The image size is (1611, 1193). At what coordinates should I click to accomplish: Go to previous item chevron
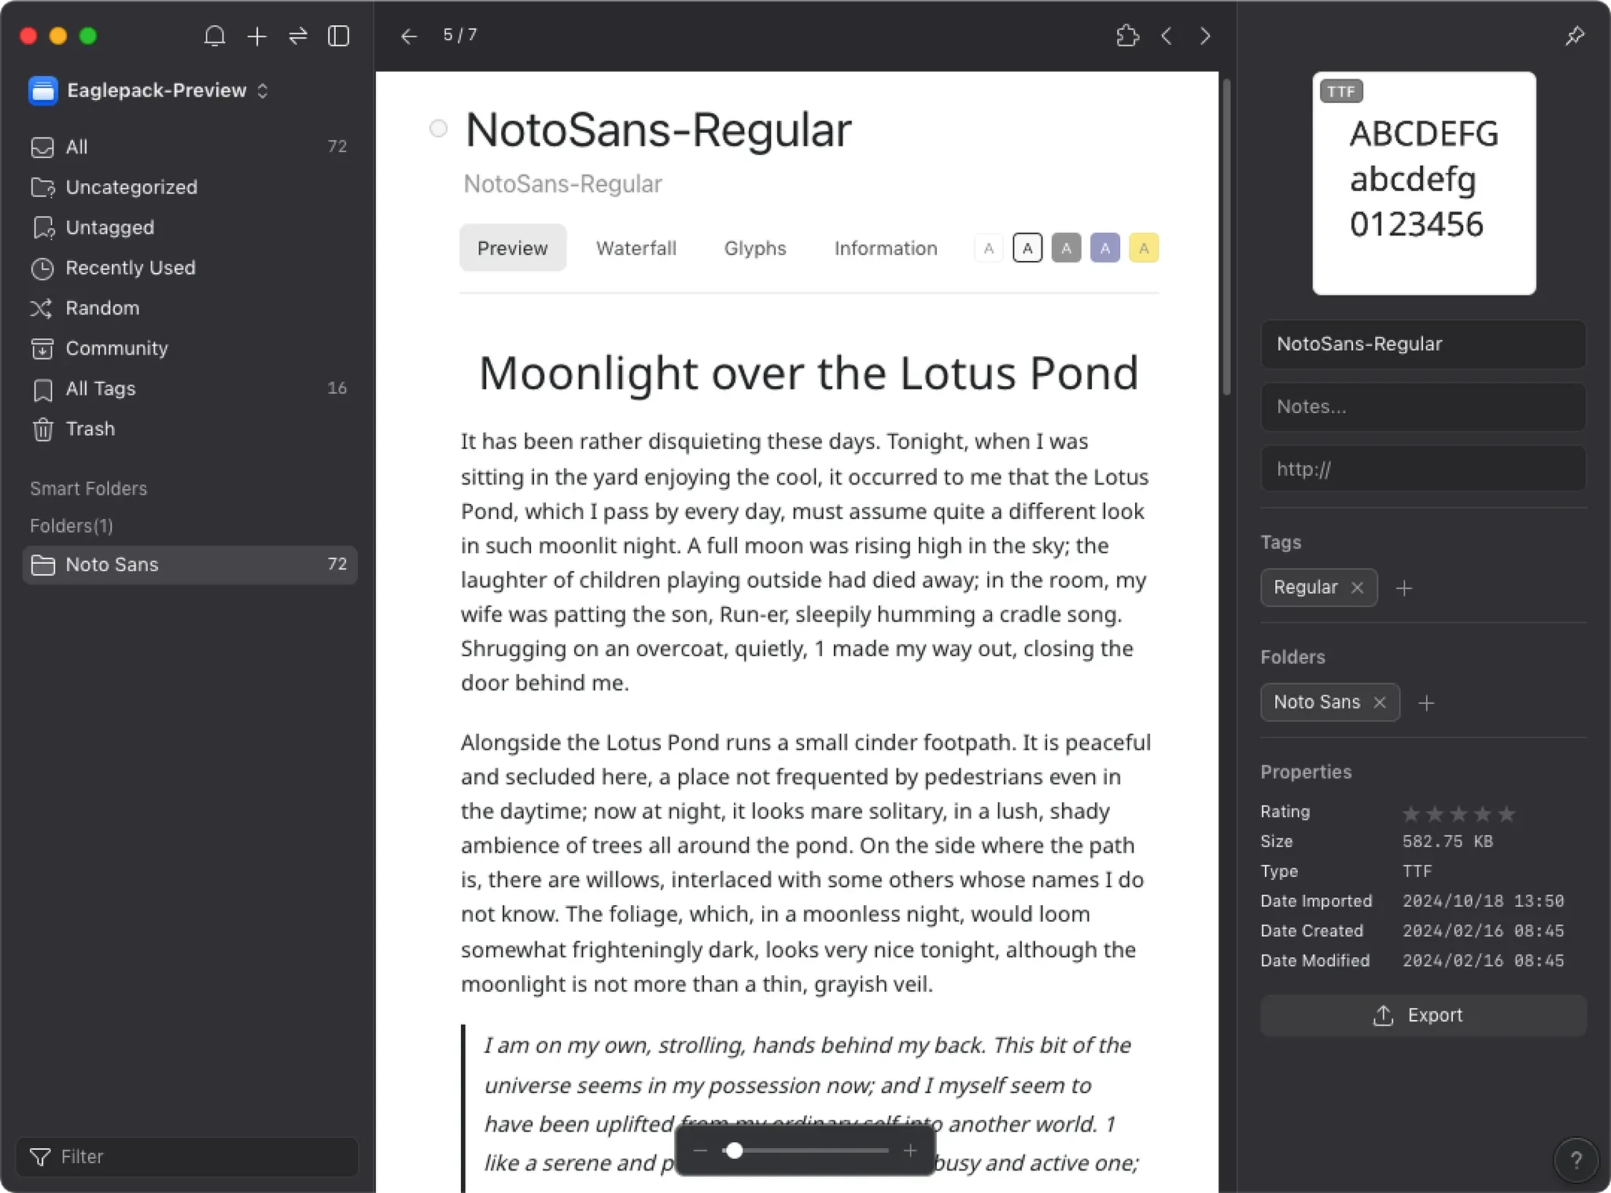(x=1167, y=36)
